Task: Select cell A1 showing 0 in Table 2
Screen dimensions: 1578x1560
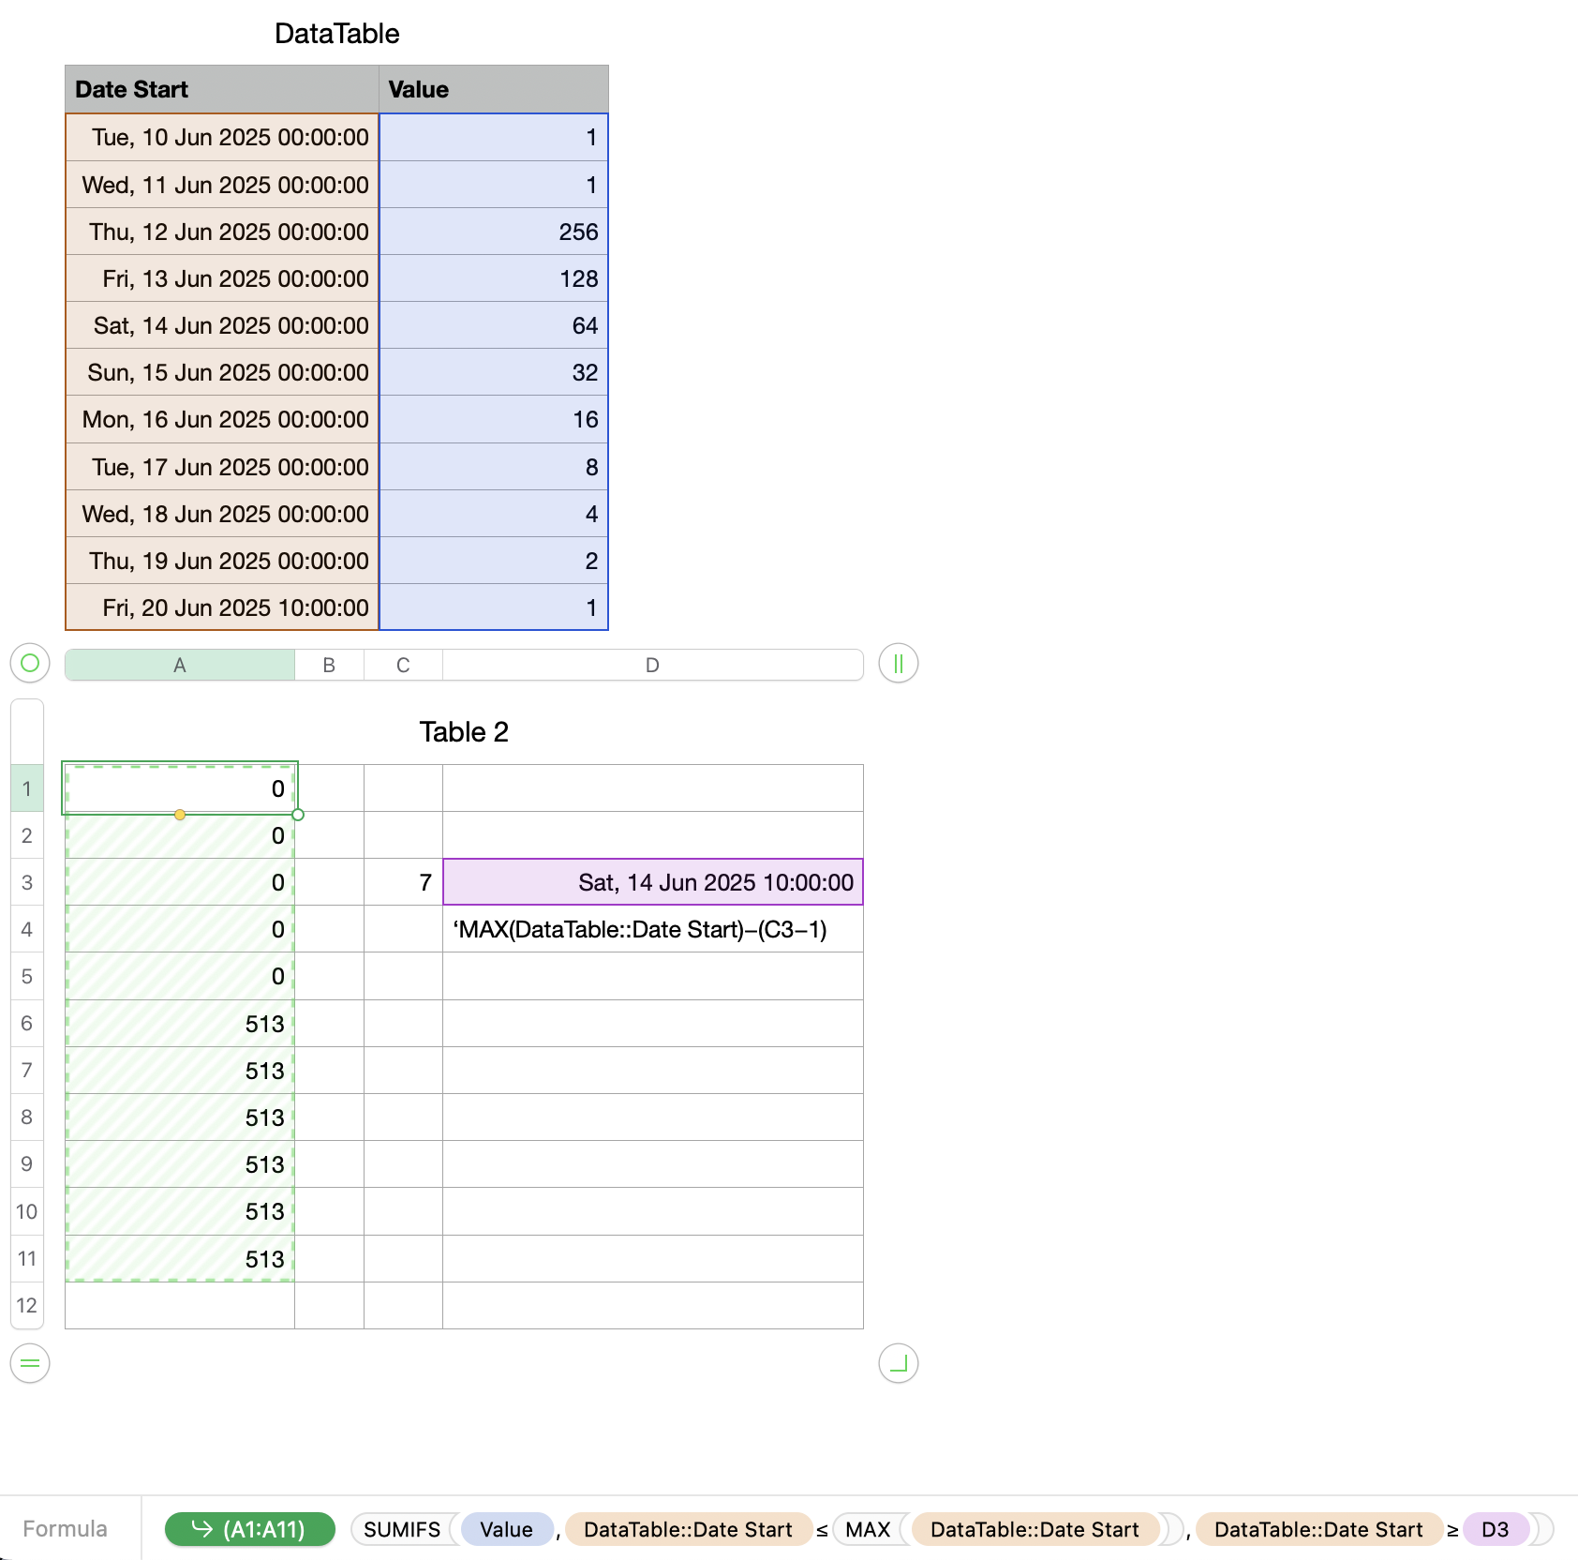Action: pos(180,788)
